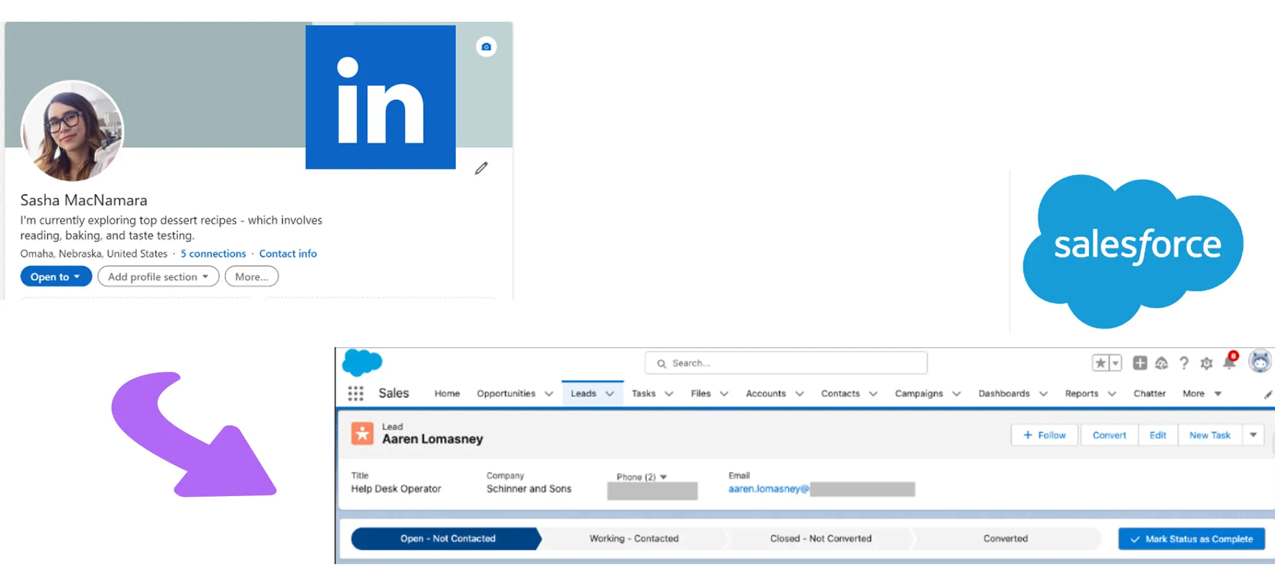Expand the Opportunities tab chevron

tap(549, 394)
